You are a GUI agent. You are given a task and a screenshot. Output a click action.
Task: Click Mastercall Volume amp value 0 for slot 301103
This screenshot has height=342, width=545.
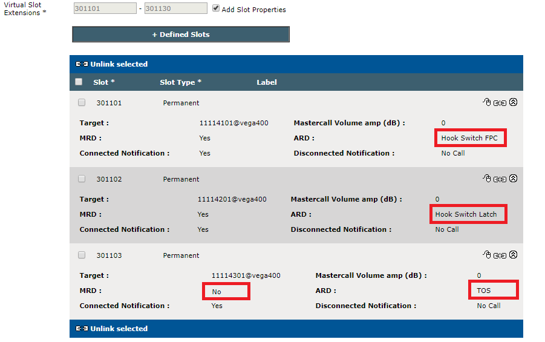(479, 275)
